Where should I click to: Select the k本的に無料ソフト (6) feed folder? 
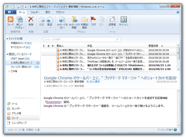(x=23, y=63)
